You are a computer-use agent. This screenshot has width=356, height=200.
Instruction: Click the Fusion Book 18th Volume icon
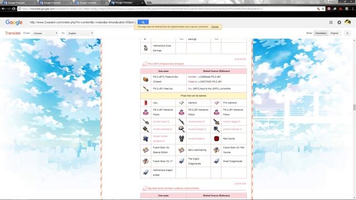point(216,150)
